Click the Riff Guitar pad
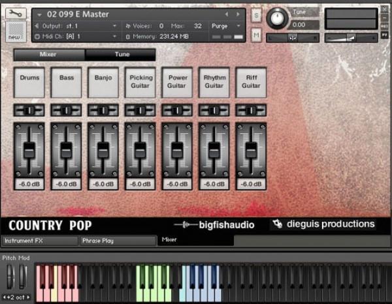Screen dimensions: 392x304 point(251,82)
